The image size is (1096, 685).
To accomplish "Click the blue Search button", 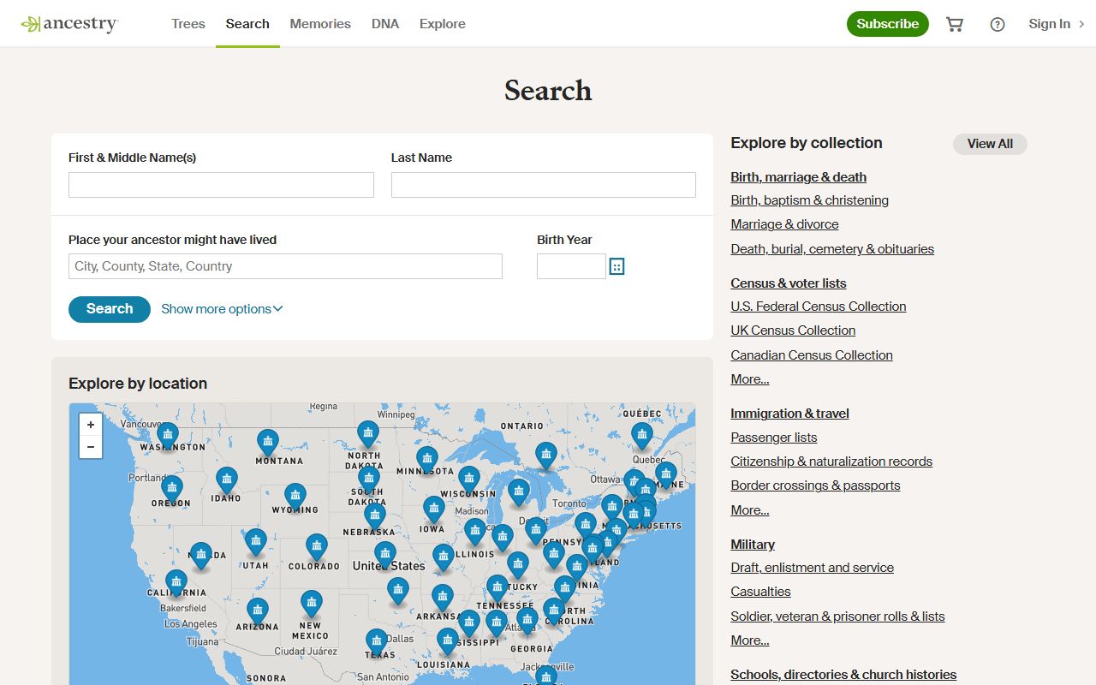I will pyautogui.click(x=110, y=309).
